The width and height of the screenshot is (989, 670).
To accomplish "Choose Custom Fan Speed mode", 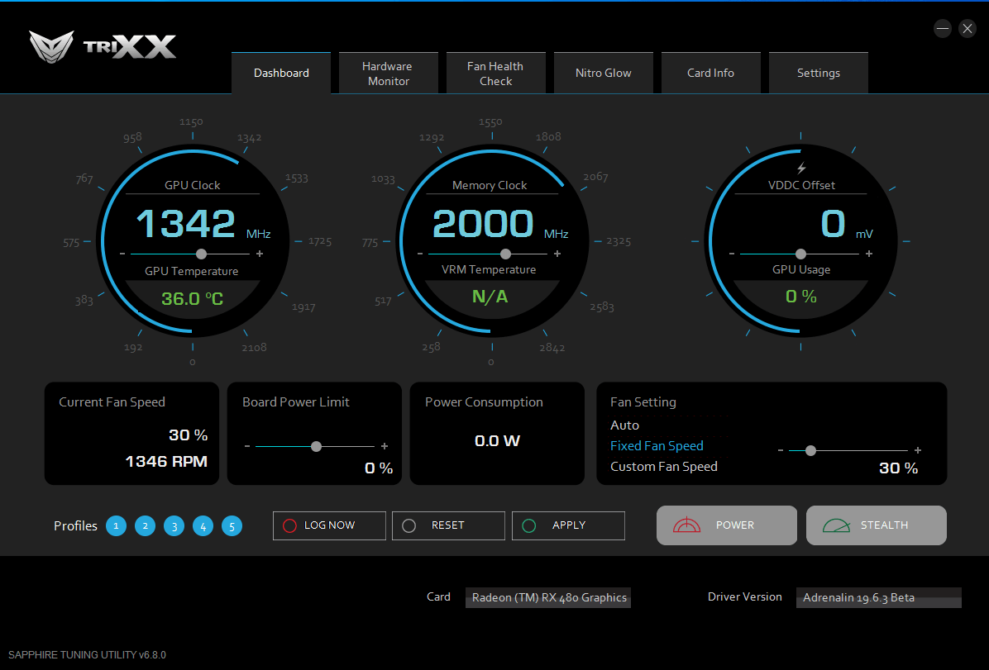I will [x=663, y=467].
